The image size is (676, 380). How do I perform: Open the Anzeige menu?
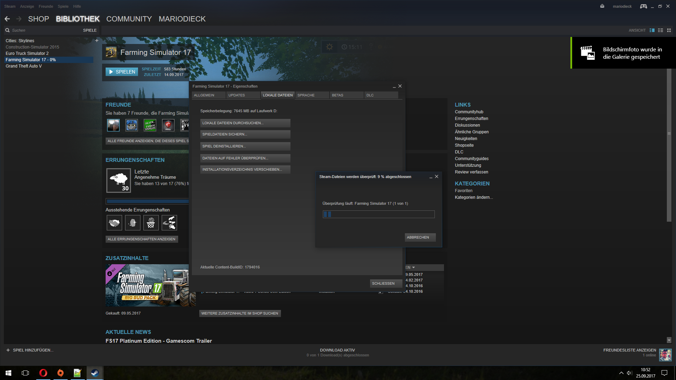pyautogui.click(x=27, y=6)
